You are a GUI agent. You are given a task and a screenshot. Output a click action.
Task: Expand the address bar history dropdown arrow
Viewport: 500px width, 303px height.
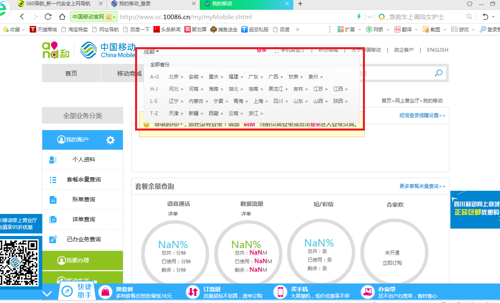coord(370,17)
